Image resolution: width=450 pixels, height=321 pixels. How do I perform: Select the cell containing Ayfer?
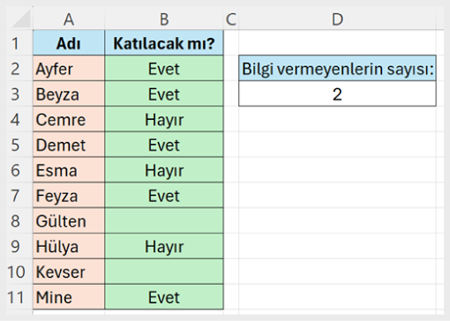click(69, 69)
